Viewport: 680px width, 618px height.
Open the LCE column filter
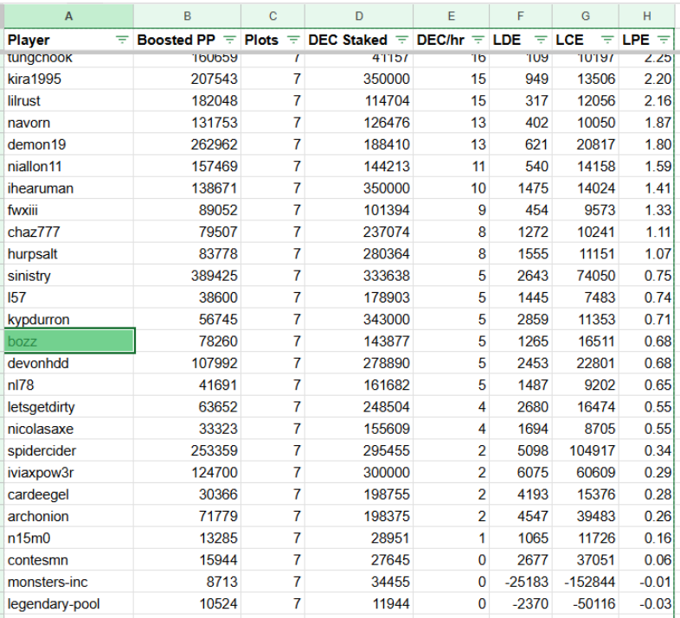click(607, 40)
